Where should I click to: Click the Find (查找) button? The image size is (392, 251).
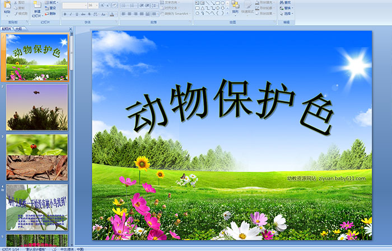click(286, 2)
